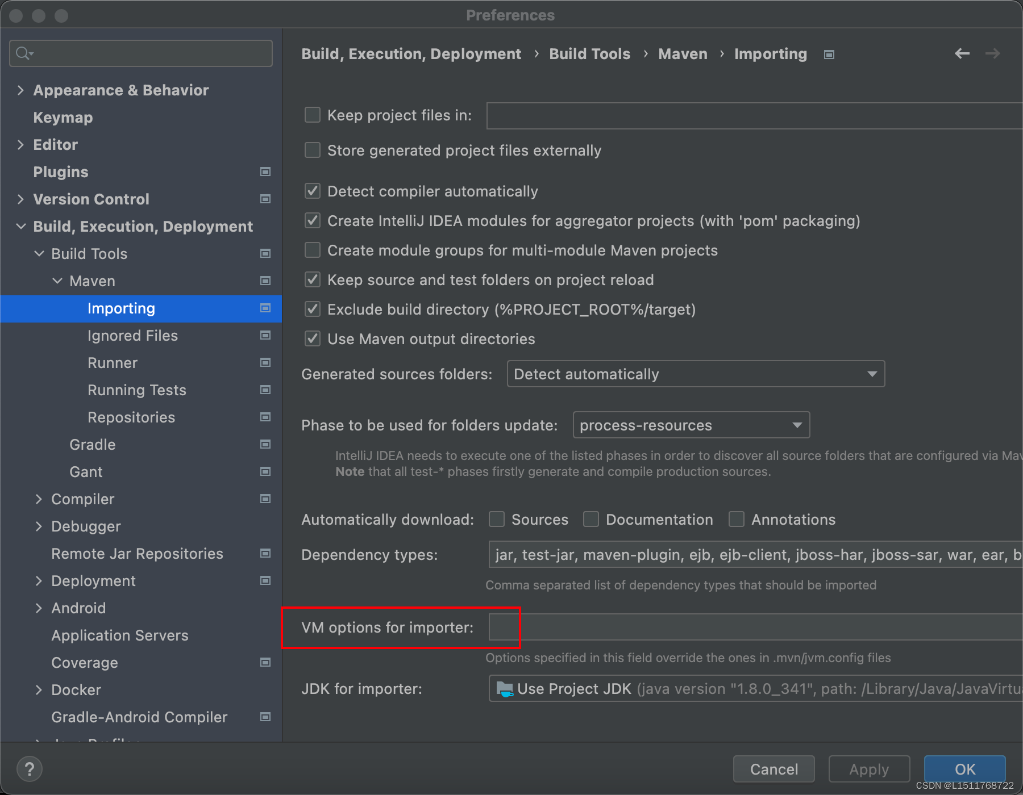Enable automatic download of Sources
This screenshot has height=795, width=1023.
pos(497,519)
